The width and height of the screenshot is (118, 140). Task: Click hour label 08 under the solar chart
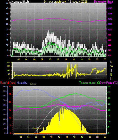click(44, 137)
